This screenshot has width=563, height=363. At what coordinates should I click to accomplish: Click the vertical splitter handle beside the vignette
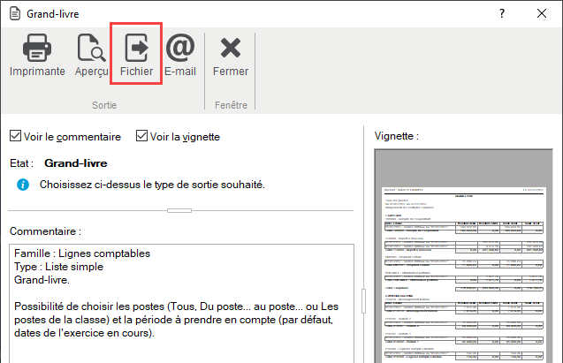(x=364, y=301)
